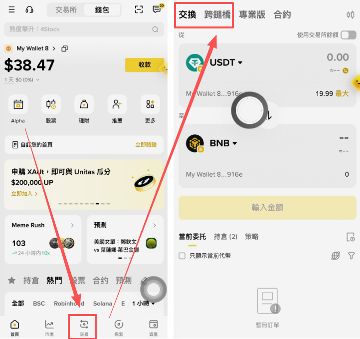The height and width of the screenshot is (339, 360).
Task: Open messages icon with 20 badge
Action: pyautogui.click(x=157, y=9)
